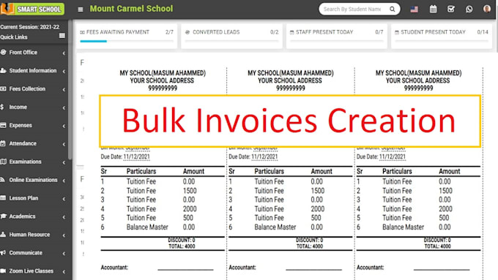
Task: Click the Income dollar icon
Action: 2,107
